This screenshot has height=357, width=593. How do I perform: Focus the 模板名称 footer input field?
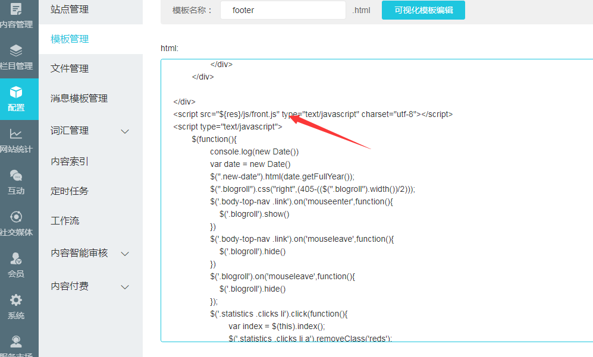click(283, 10)
